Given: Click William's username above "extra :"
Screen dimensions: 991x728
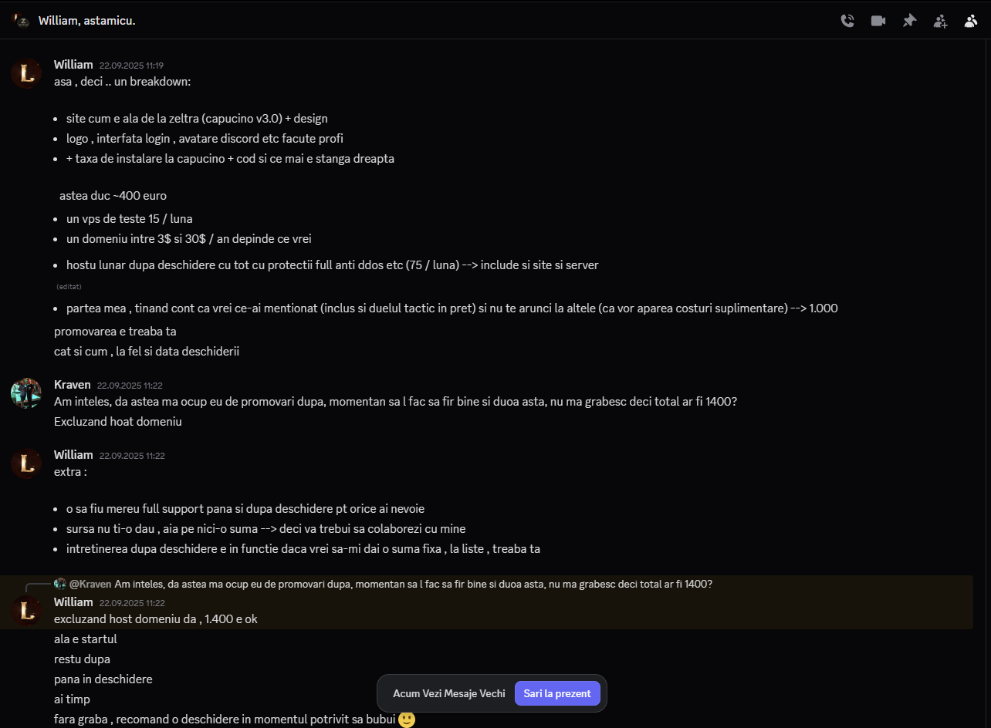Looking at the screenshot, I should tap(73, 454).
